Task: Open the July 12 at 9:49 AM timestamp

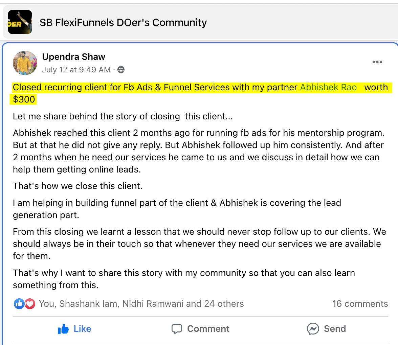Action: point(76,70)
